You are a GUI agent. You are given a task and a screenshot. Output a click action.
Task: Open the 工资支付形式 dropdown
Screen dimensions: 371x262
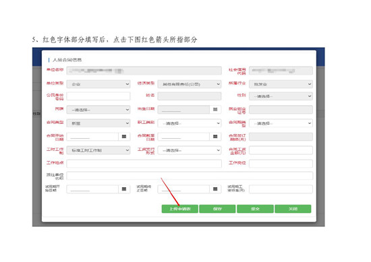(x=190, y=150)
